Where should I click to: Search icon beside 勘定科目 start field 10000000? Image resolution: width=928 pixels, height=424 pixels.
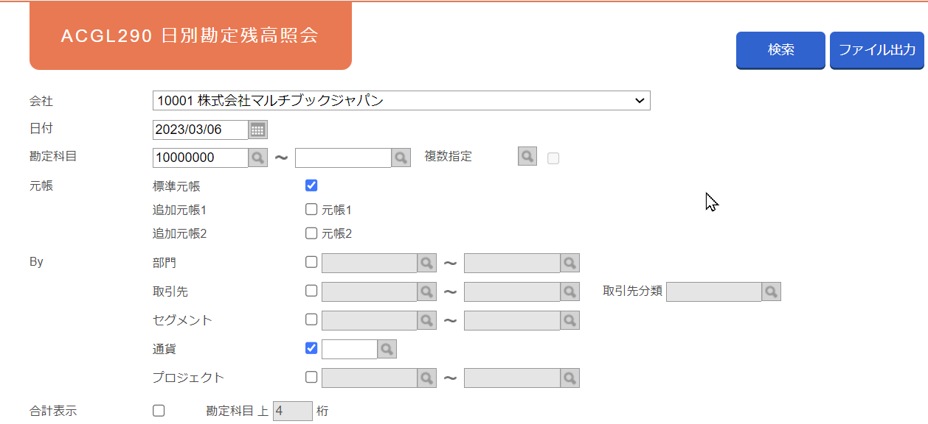coord(257,158)
